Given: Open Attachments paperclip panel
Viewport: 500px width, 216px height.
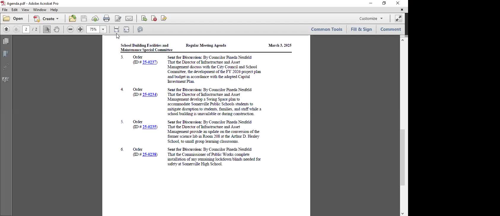Looking at the screenshot, I should point(6,67).
